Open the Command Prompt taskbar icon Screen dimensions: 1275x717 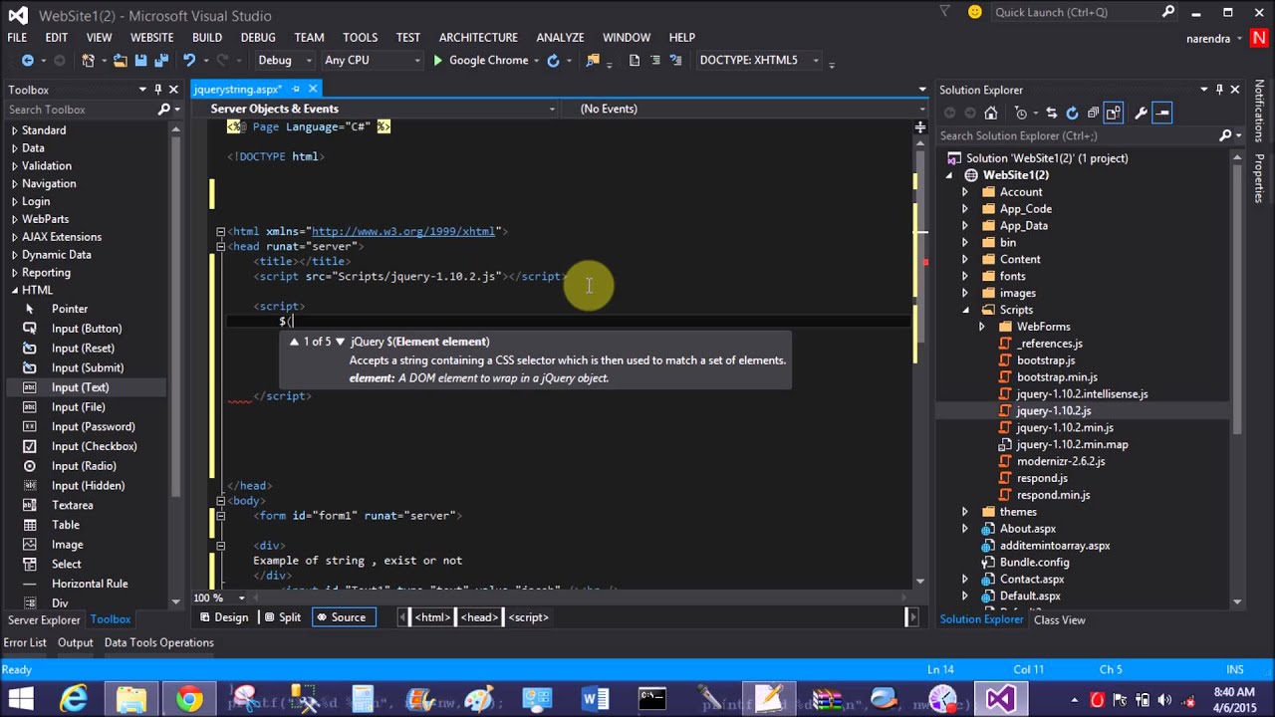[x=652, y=699]
